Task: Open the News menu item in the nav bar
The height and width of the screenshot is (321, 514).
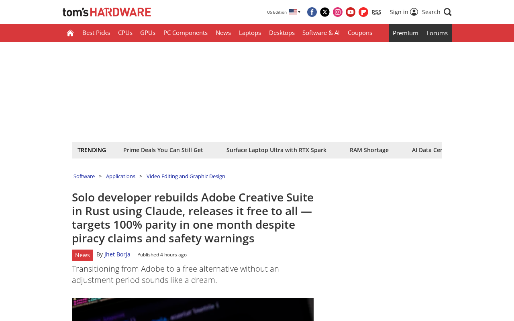Action: tap(223, 33)
